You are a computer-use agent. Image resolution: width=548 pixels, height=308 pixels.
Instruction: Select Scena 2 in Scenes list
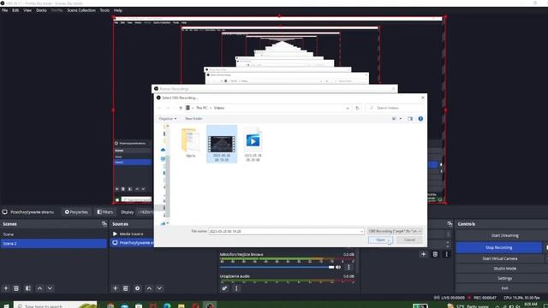point(53,243)
